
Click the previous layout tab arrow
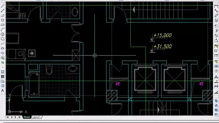(x=12, y=117)
